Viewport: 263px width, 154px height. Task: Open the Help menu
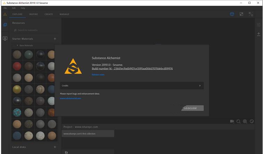click(23, 8)
